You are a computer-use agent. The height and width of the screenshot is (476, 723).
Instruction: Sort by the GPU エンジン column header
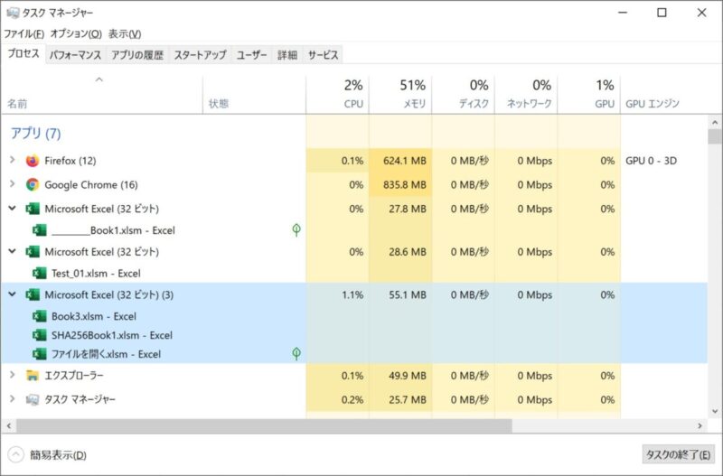point(663,95)
